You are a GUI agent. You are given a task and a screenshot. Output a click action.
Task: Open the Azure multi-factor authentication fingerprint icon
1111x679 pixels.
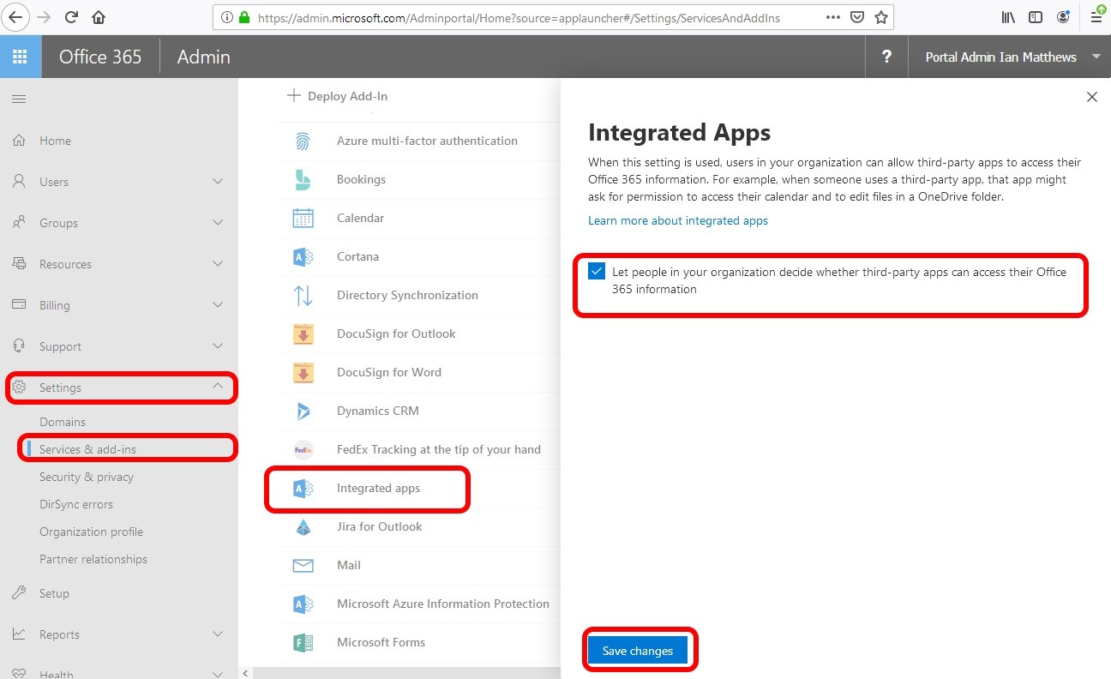(303, 141)
